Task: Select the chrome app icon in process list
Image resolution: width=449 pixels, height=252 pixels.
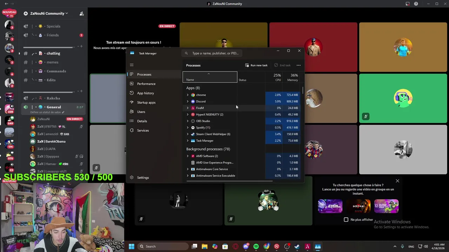Action: tap(193, 95)
